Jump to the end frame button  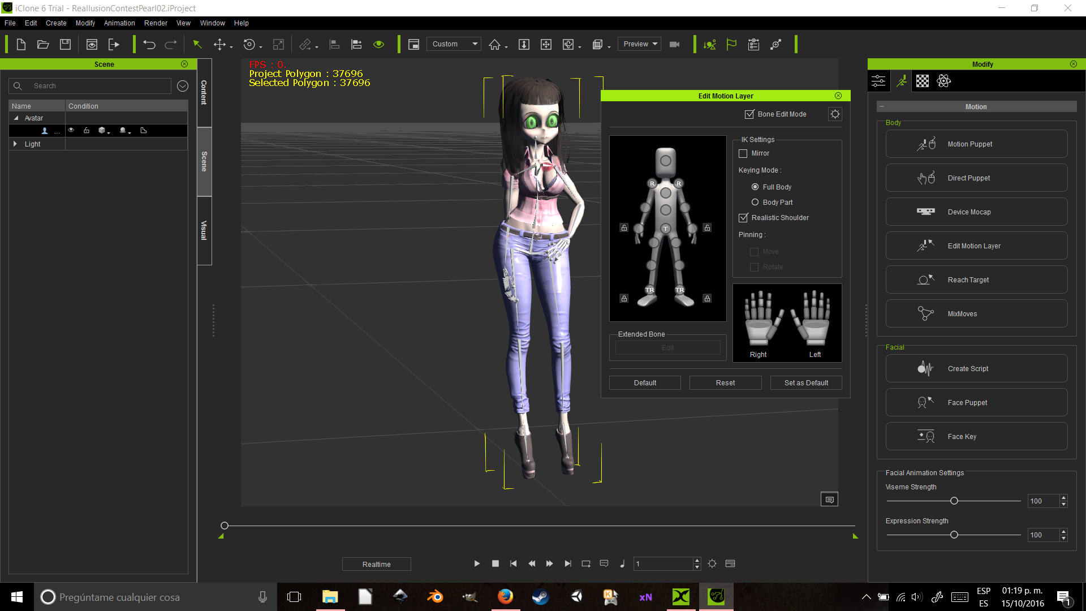pos(568,564)
